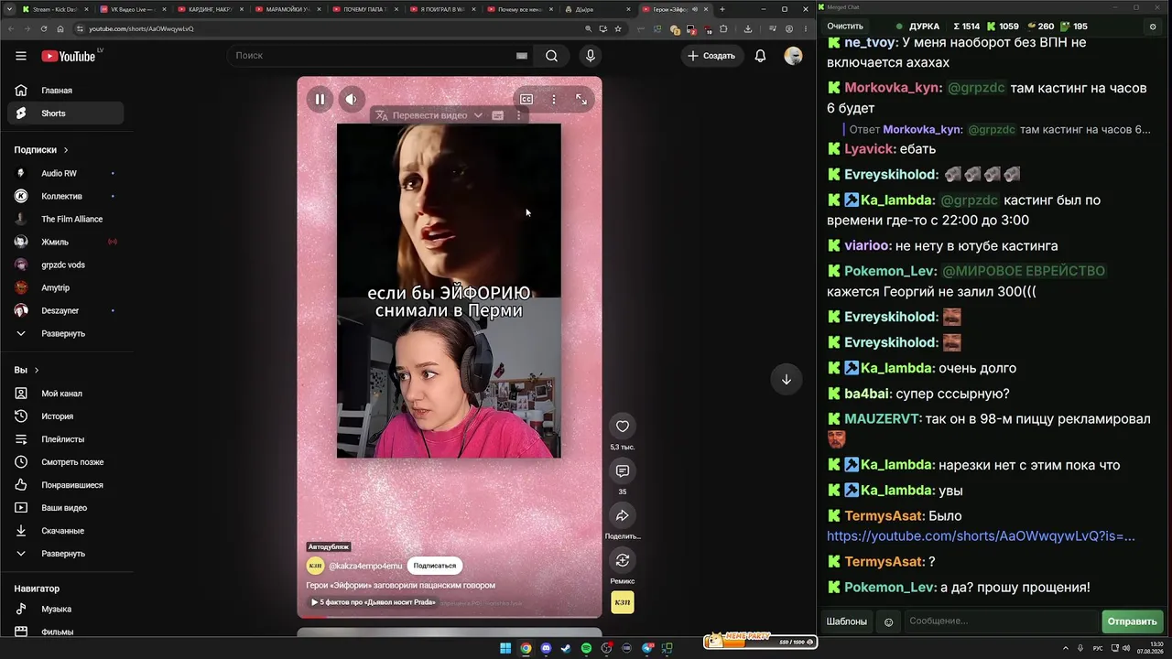1172x659 pixels.
Task: Create a Remix of this Short
Action: [623, 560]
